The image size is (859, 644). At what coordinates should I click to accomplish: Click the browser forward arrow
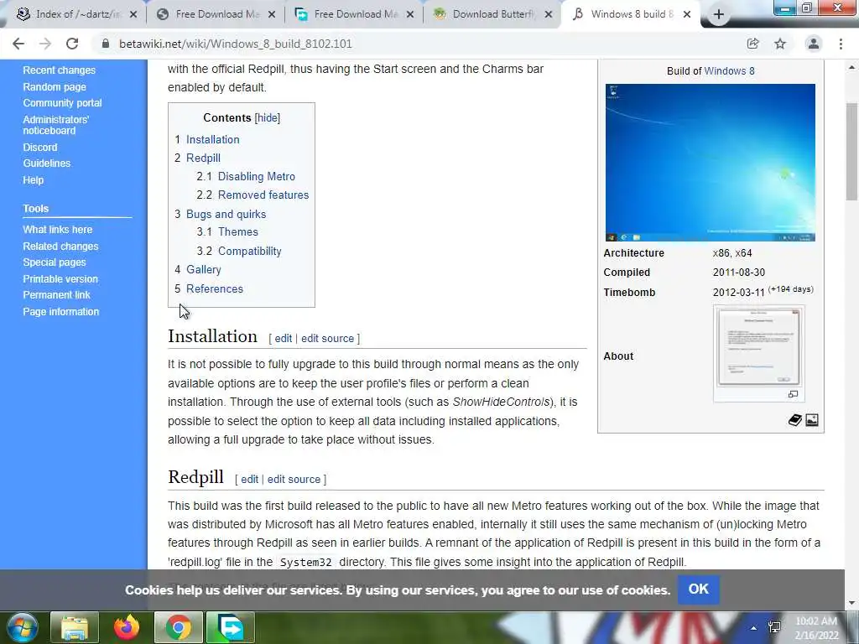click(x=45, y=44)
